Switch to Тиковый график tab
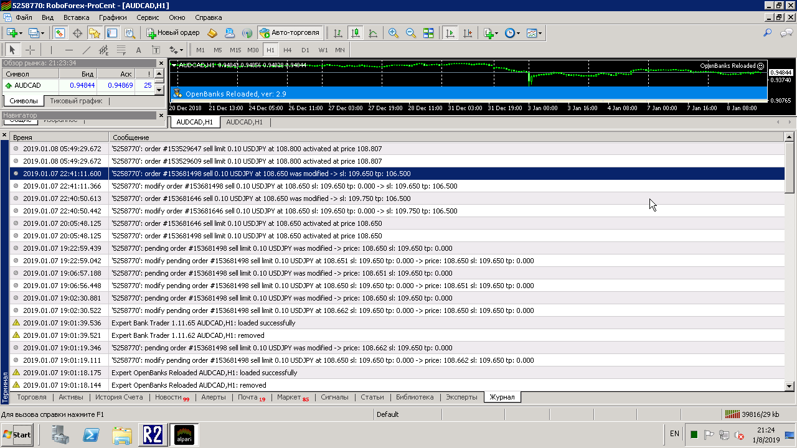797x448 pixels. pos(76,101)
